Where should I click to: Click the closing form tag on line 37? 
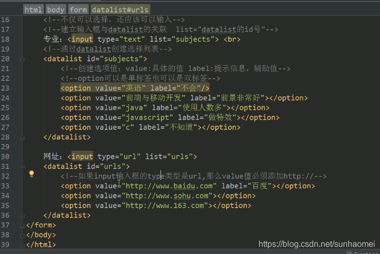click(x=41, y=225)
